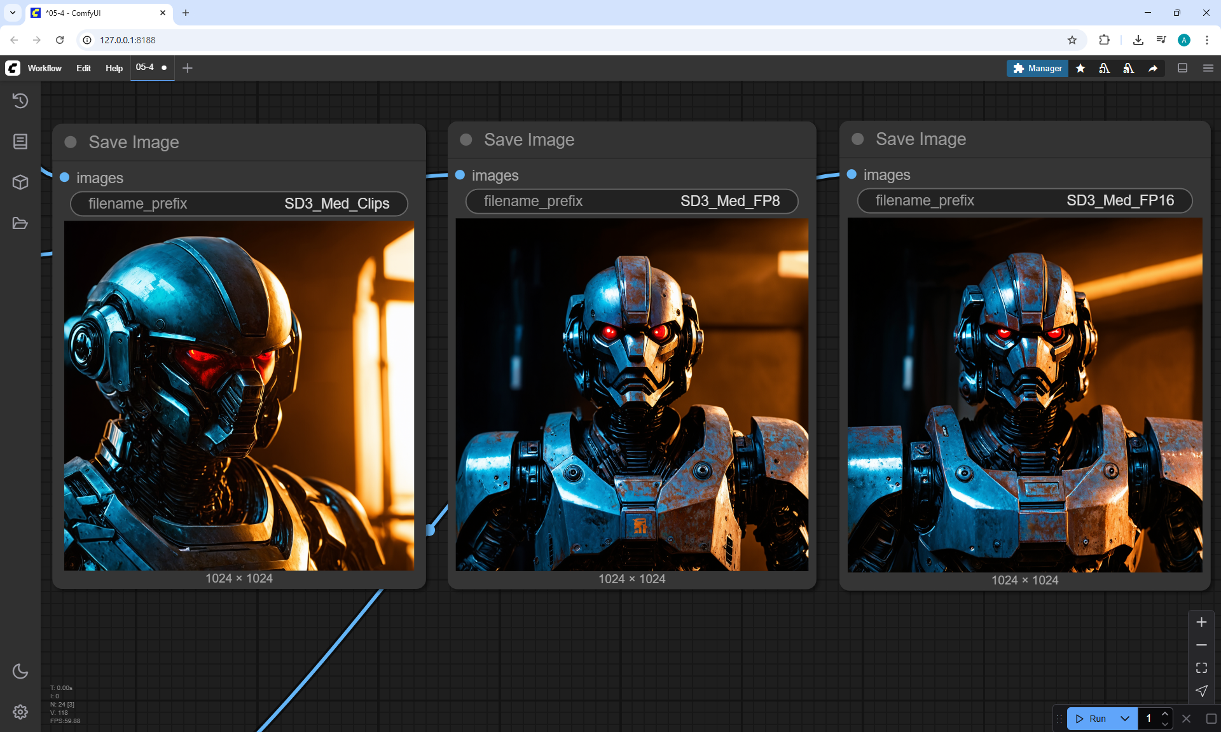1221x732 pixels.
Task: Click the share arrow icon in toolbar
Action: tap(1153, 68)
